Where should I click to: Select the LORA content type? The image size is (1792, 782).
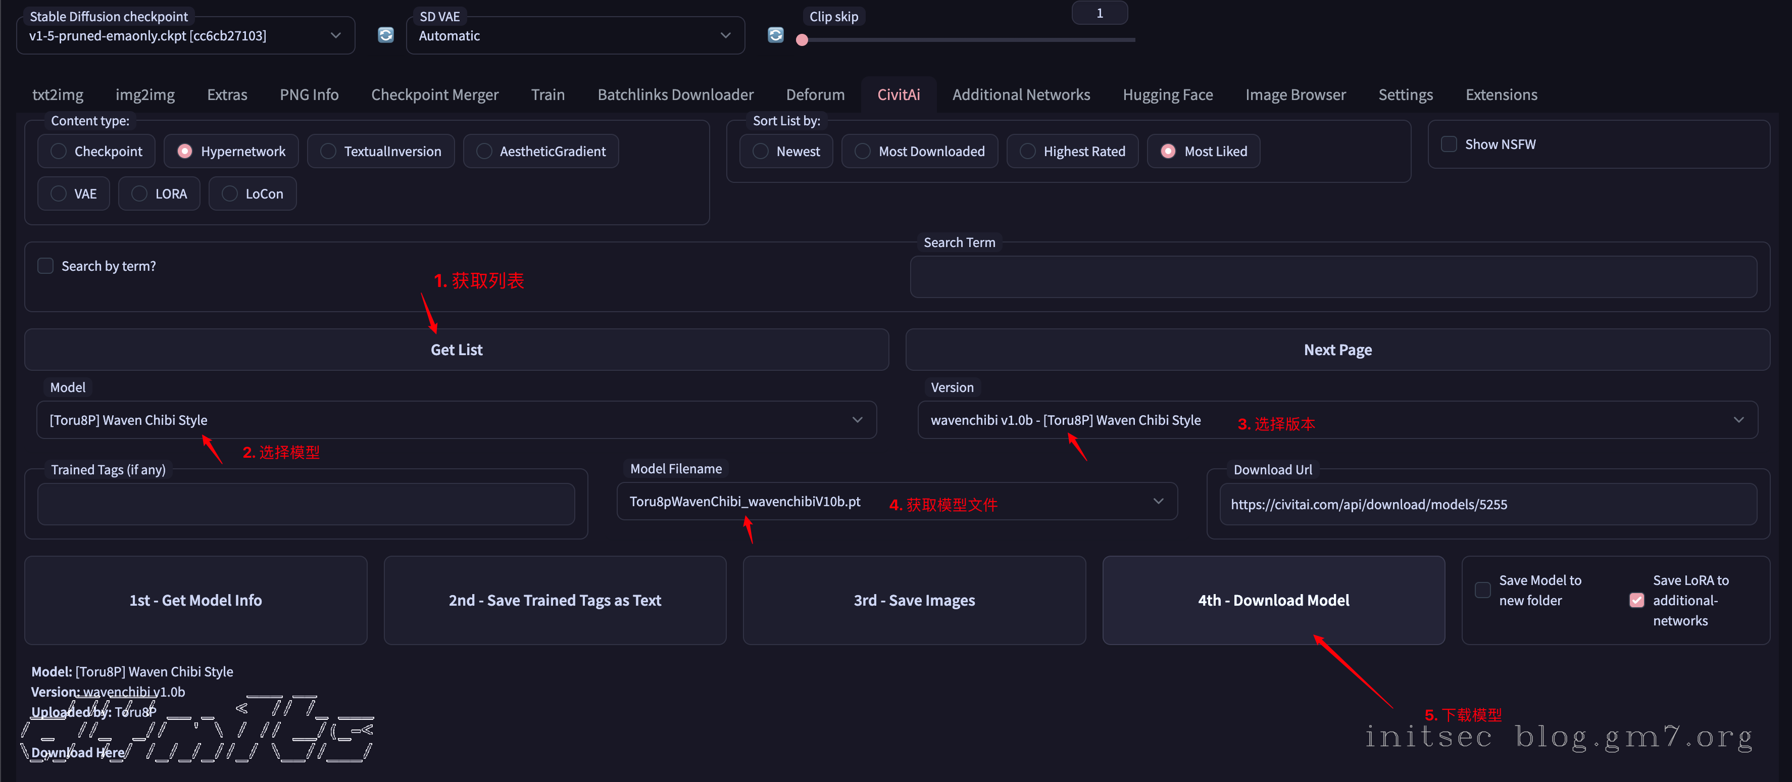pyautogui.click(x=140, y=193)
